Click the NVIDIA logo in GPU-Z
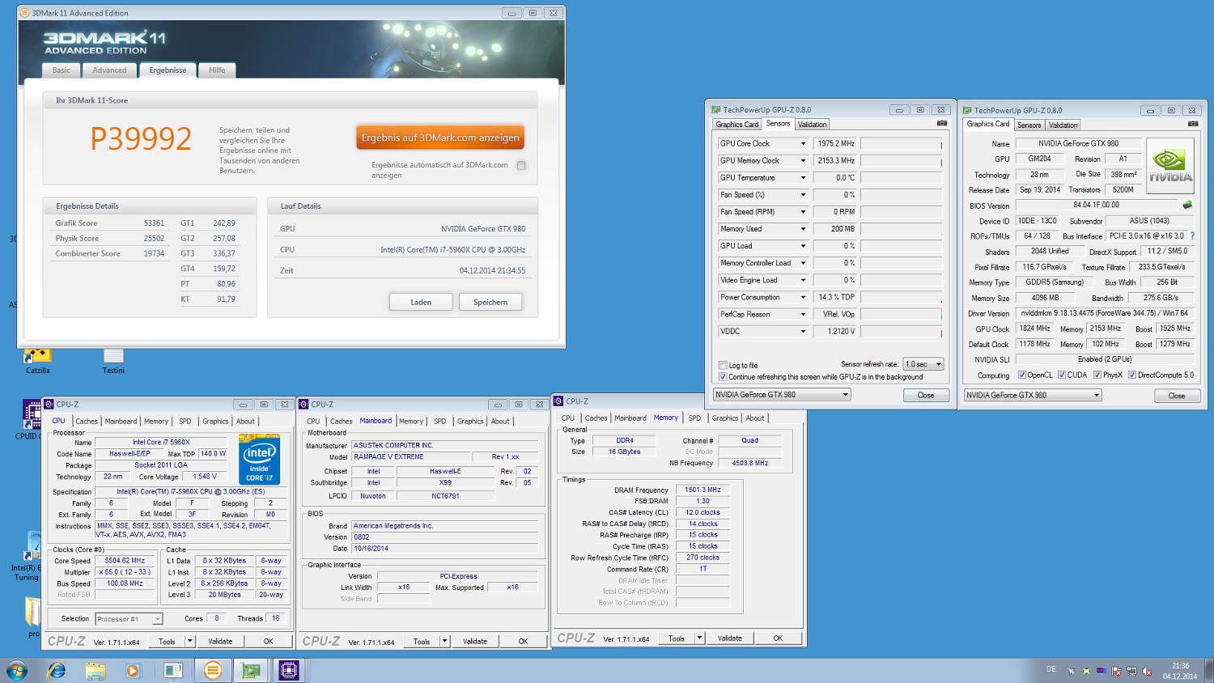1214x683 pixels. (1170, 166)
